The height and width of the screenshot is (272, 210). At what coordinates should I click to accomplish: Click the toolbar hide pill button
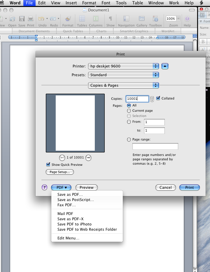[x=192, y=10]
